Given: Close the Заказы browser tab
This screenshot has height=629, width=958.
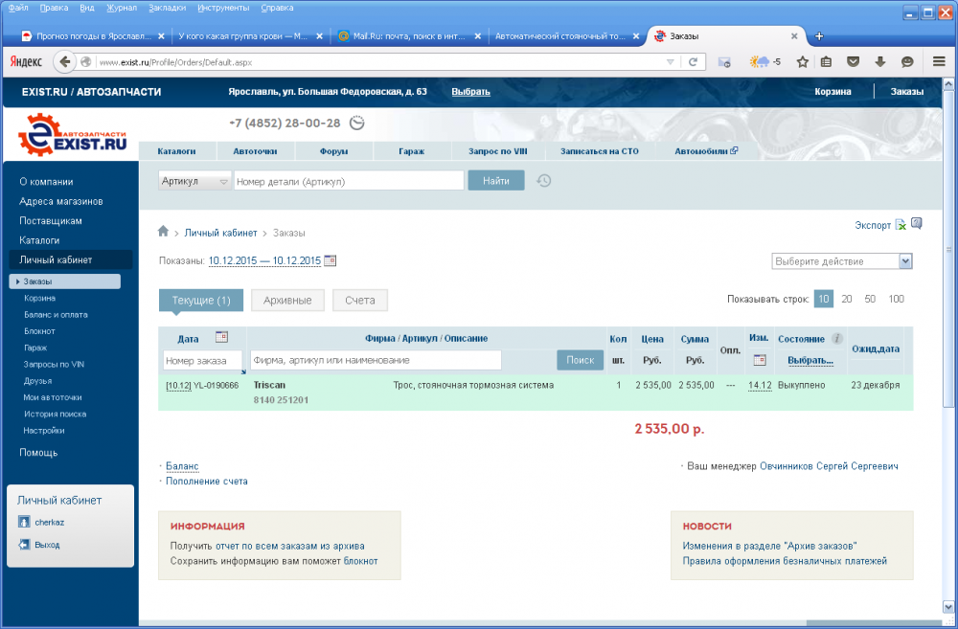Looking at the screenshot, I should pos(794,36).
